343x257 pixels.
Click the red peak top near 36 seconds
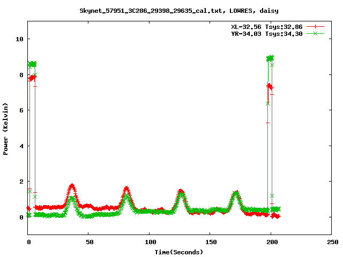tap(72, 186)
